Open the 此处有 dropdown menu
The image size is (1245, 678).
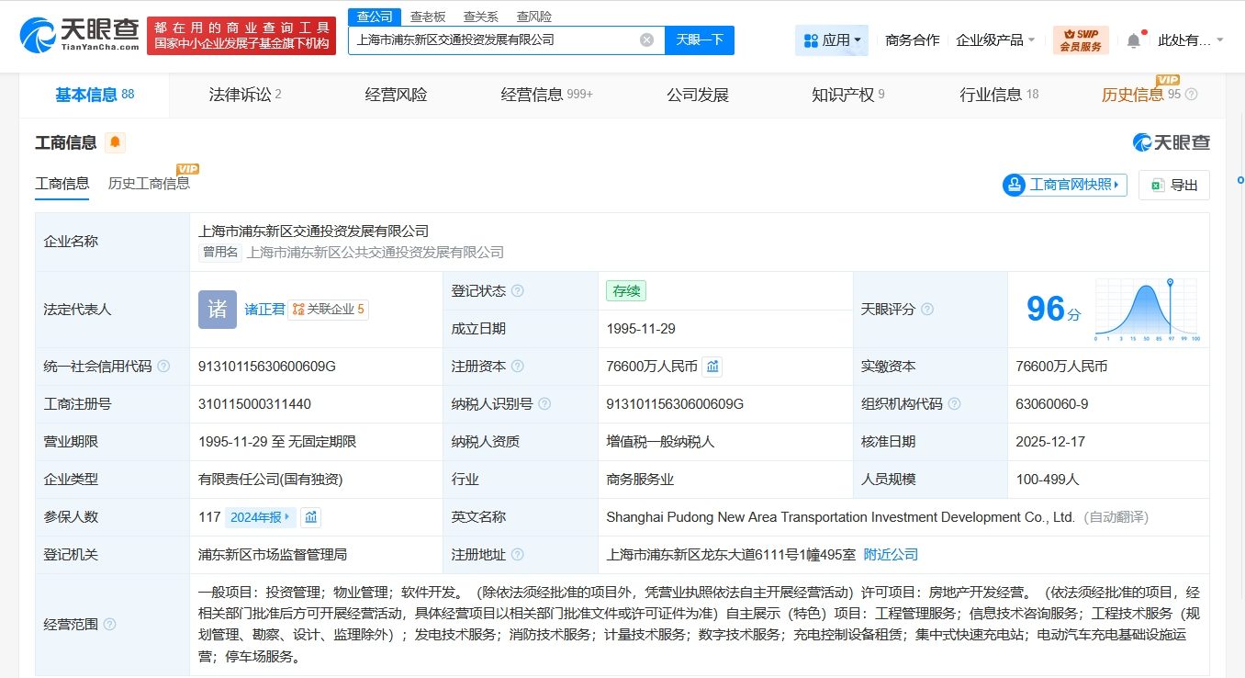(1184, 40)
